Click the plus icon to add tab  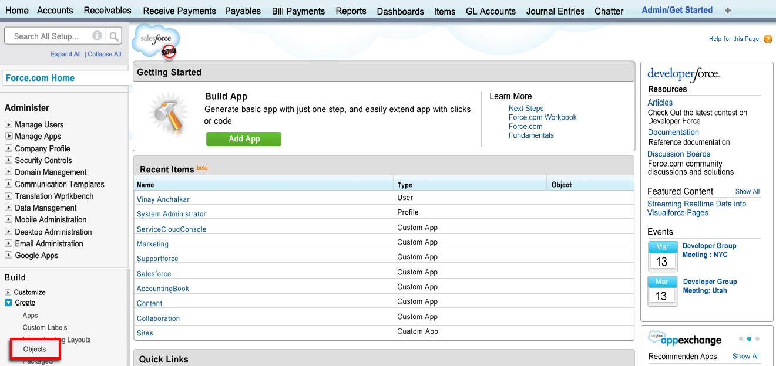coord(728,11)
